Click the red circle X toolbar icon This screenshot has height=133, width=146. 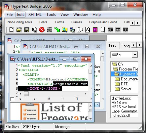pos(42,30)
